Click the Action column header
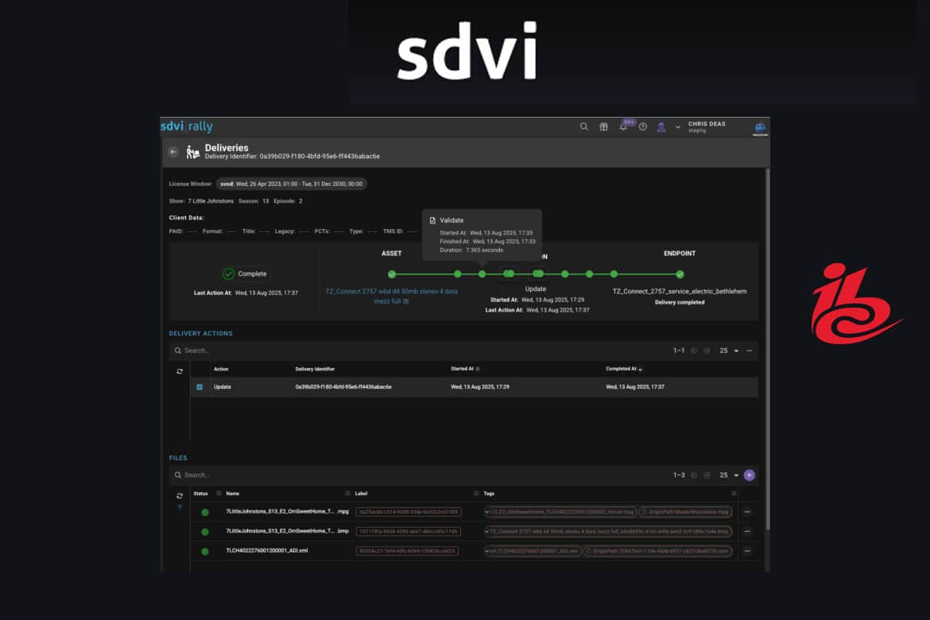This screenshot has height=620, width=930. (x=221, y=369)
